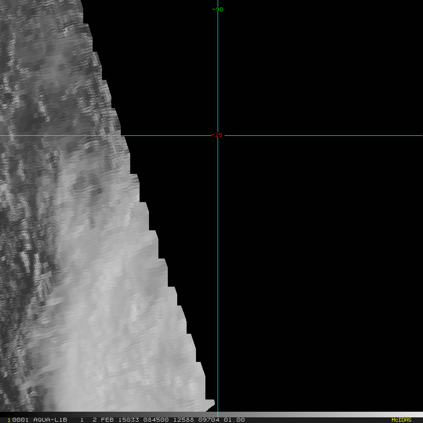Click the white end of grayscale bar
423x423 pixels.
tap(418, 415)
